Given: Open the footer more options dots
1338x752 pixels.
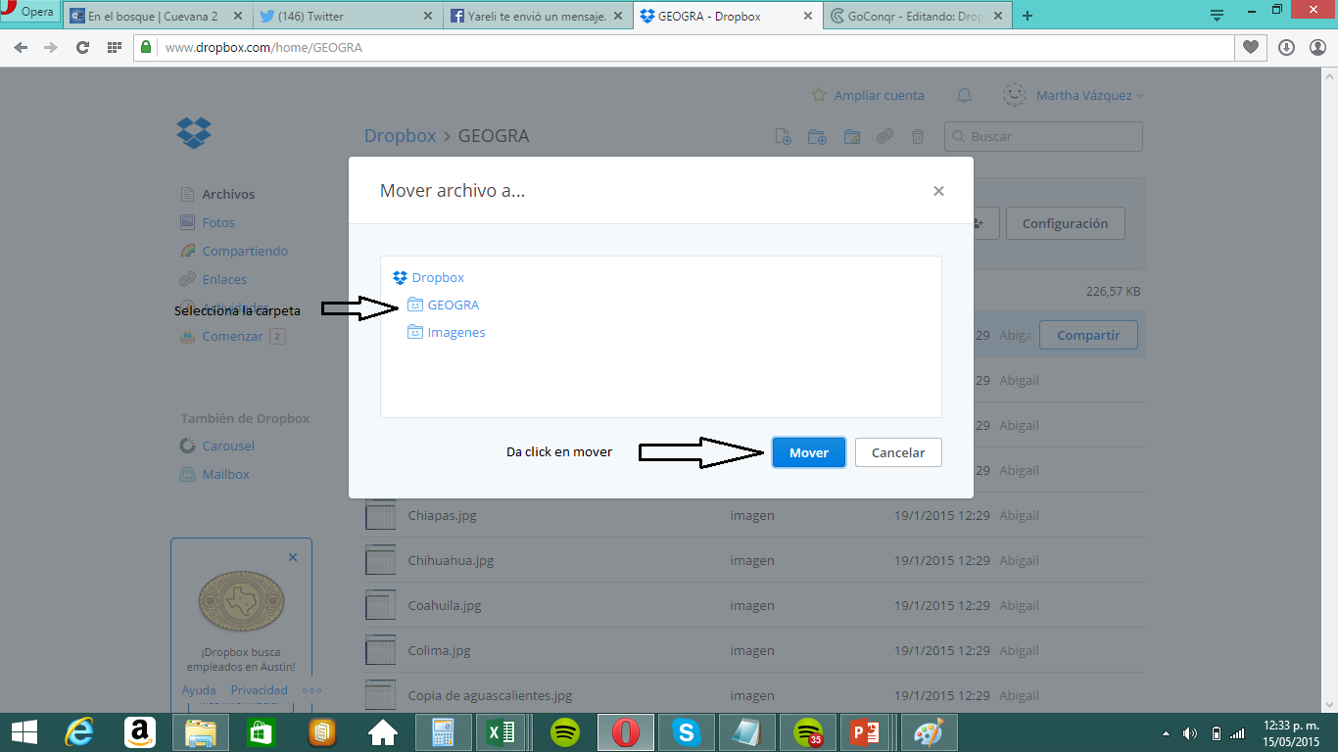Looking at the screenshot, I should point(312,690).
